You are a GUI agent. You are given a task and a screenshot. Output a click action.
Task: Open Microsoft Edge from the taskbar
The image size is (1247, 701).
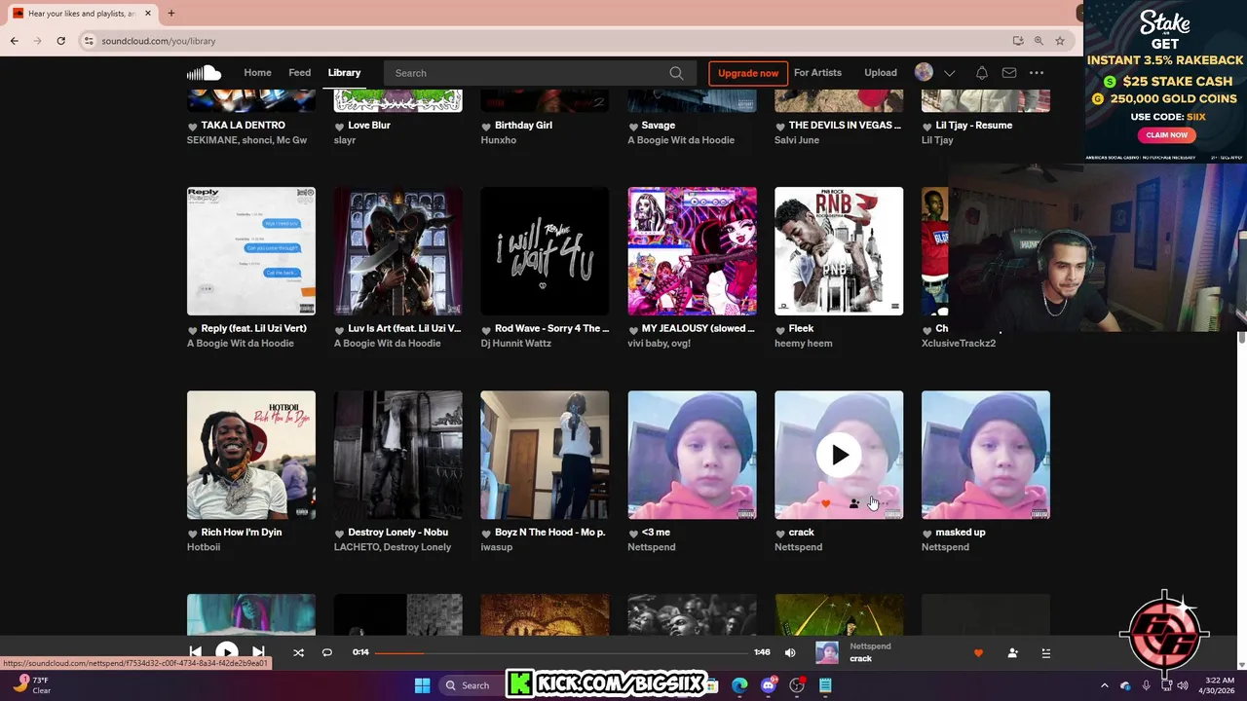click(739, 685)
